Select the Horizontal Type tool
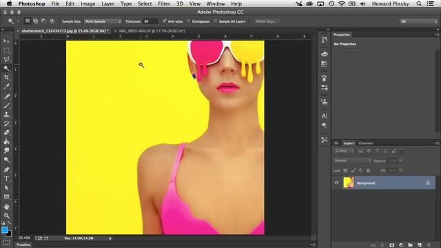This screenshot has width=441, height=248. tap(6, 178)
